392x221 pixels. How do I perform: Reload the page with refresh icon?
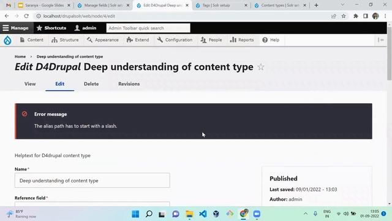tap(26, 16)
